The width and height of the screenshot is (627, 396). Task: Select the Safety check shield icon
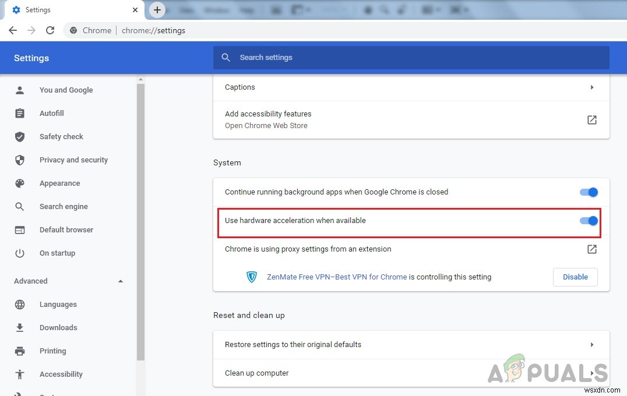[x=20, y=136]
